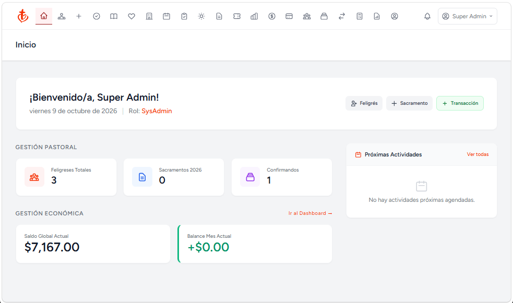Open the open-book nav icon
The image size is (513, 303).
click(114, 16)
